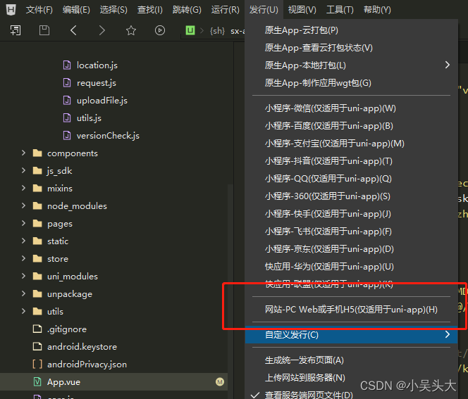Click the run play icon

160,30
